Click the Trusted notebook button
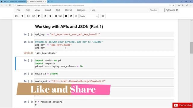 point(153,10)
